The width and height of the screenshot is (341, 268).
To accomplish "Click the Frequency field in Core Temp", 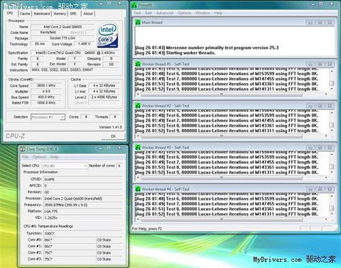I will tap(83, 205).
